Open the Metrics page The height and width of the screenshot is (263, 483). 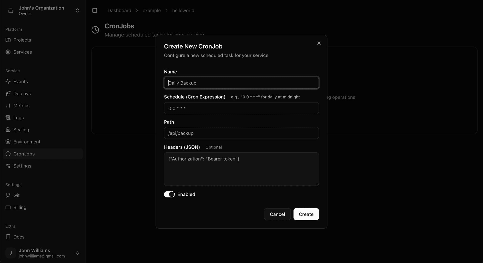pyautogui.click(x=43, y=106)
